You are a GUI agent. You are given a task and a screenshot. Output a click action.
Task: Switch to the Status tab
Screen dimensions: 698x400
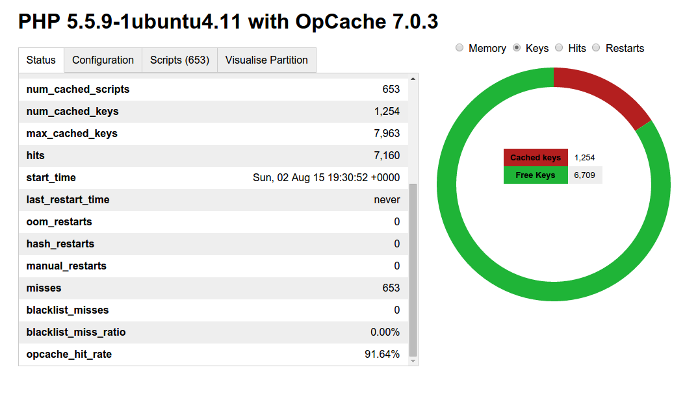point(41,60)
